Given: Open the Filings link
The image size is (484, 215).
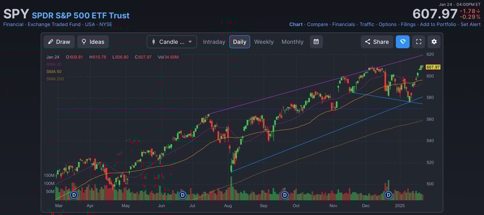Looking at the screenshot, I should [408, 24].
